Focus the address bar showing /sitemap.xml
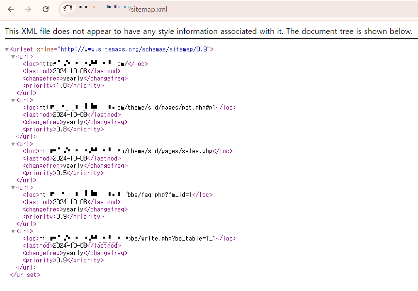The image size is (418, 291). pyautogui.click(x=237, y=9)
